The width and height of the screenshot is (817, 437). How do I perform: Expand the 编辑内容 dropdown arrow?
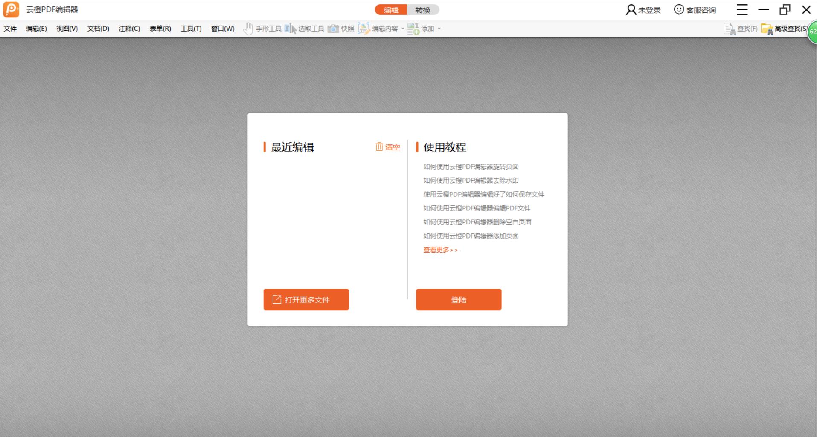403,29
